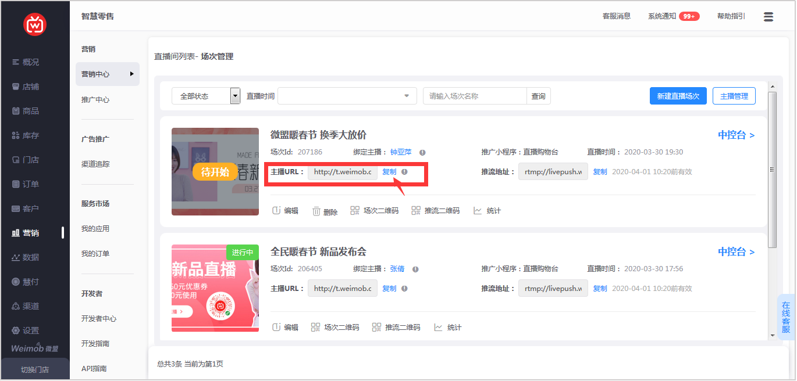Click the 请输入场次名称 search field
This screenshot has height=381, width=797.
coord(475,96)
